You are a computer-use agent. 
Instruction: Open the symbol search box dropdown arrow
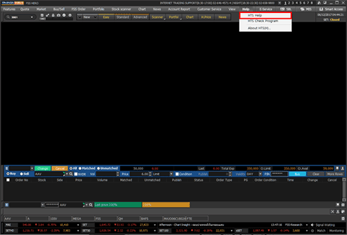click(32, 17)
